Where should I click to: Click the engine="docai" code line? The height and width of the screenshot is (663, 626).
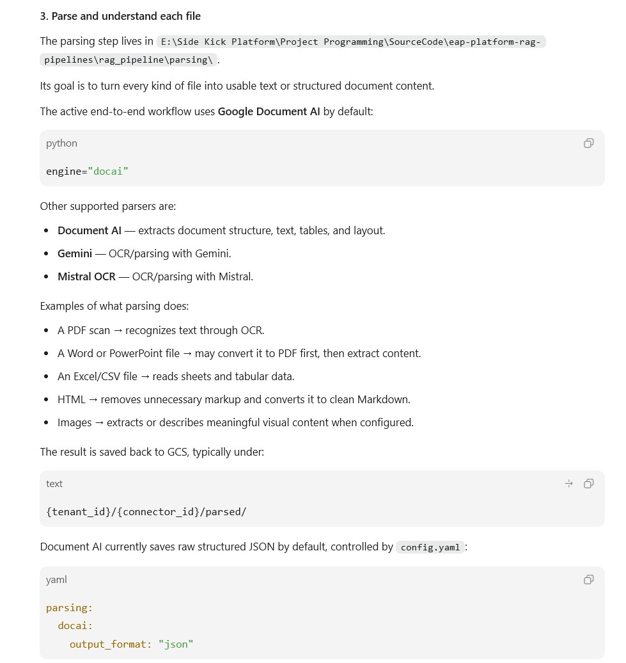(x=87, y=172)
